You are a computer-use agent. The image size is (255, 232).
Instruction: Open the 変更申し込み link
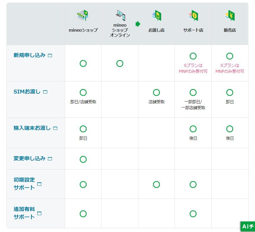click(30, 159)
